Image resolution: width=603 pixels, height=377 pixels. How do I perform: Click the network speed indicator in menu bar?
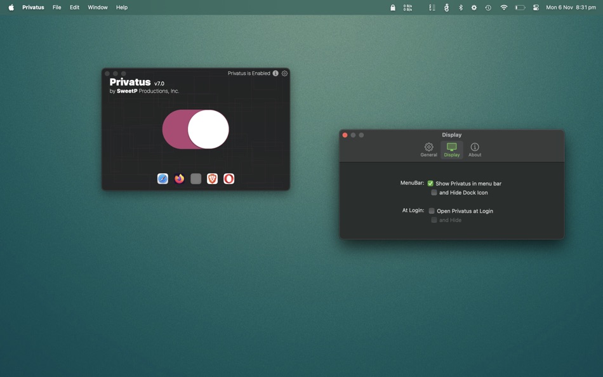[408, 8]
